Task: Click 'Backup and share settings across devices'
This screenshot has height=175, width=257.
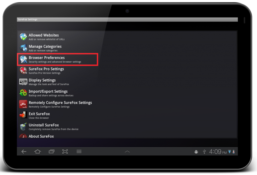Action: coord(51,95)
